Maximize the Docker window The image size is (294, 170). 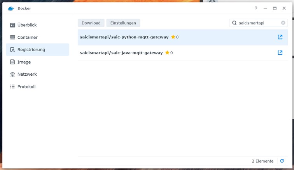pos(275,8)
